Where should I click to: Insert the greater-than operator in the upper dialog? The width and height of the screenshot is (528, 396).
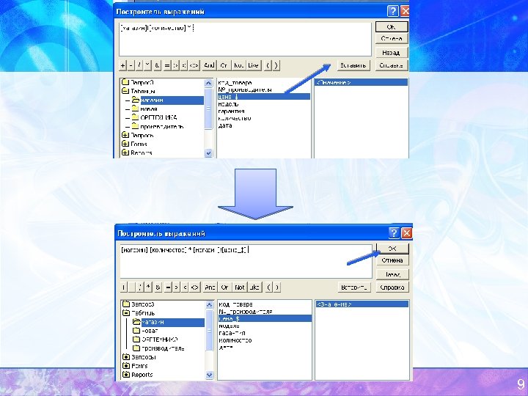pyautogui.click(x=175, y=65)
